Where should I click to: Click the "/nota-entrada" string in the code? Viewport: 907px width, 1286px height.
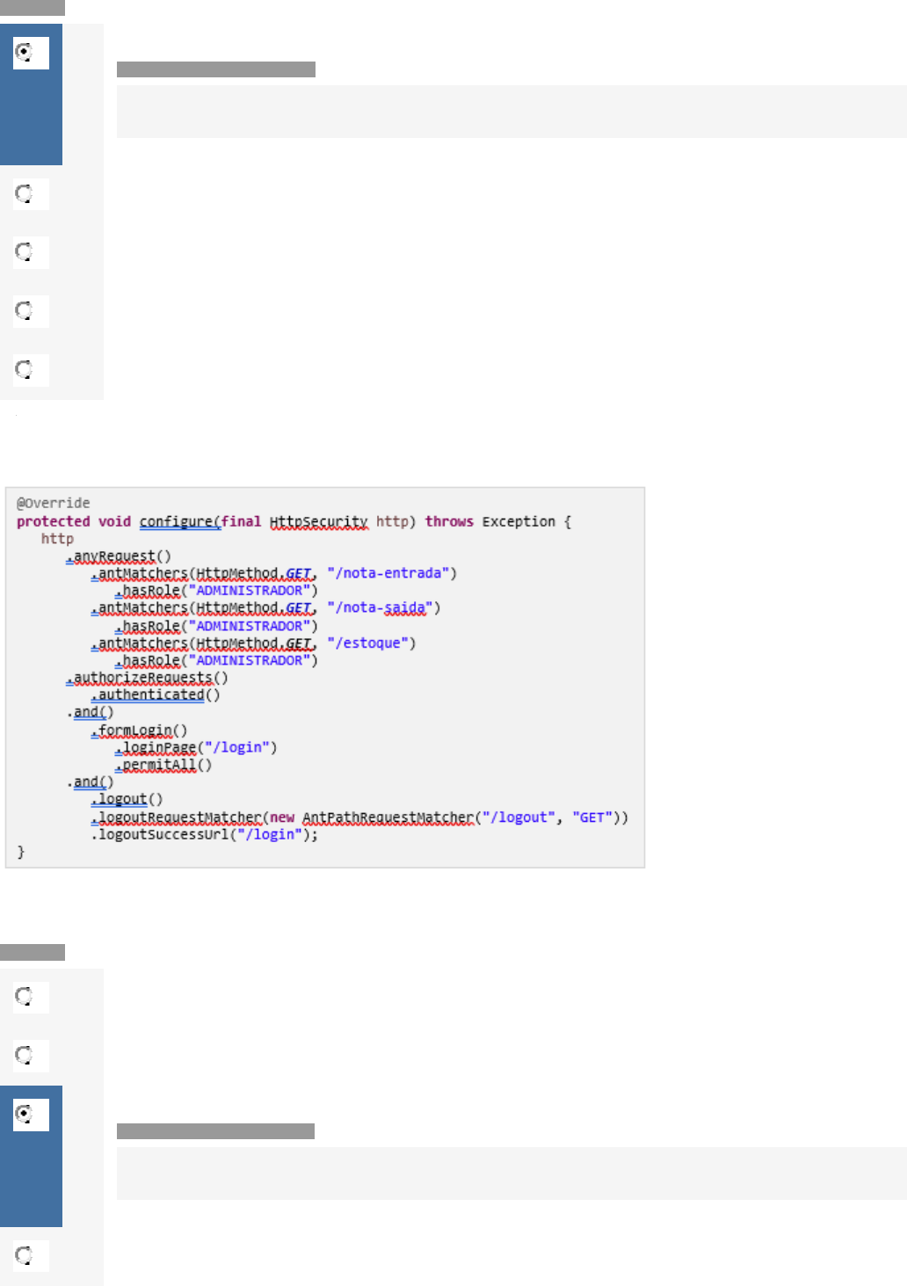391,573
